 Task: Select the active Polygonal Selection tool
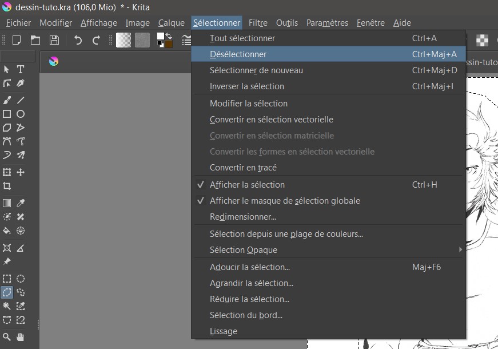(7, 292)
